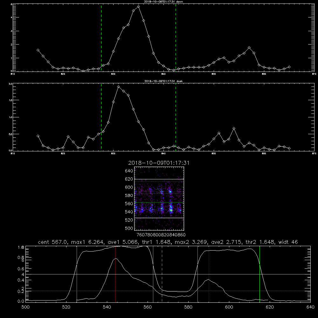This screenshot has width=318, height=318.
Task: Click the timestamp title above the heatmap
Action: pos(159,163)
